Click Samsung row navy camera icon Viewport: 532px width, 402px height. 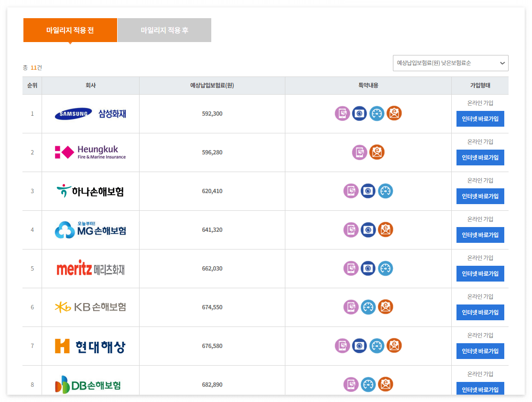coord(359,113)
